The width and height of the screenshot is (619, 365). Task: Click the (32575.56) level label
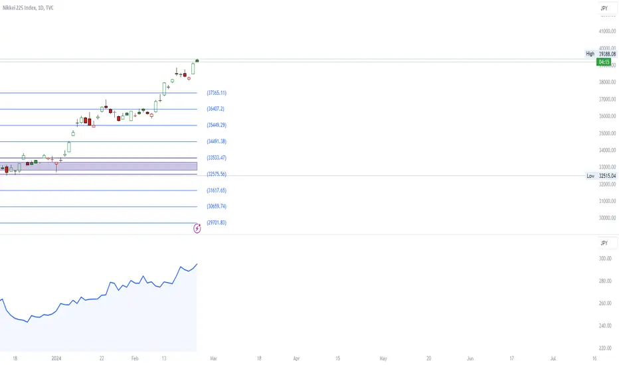(217, 174)
